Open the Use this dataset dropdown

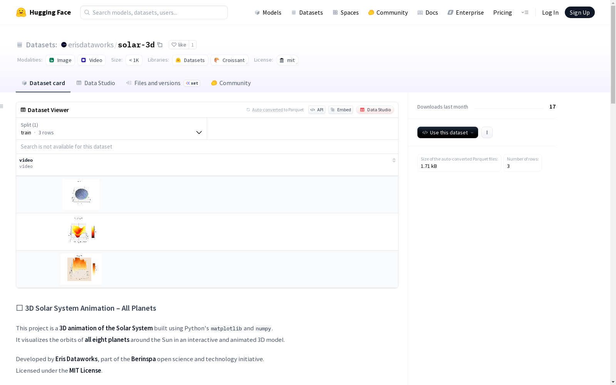448,132
